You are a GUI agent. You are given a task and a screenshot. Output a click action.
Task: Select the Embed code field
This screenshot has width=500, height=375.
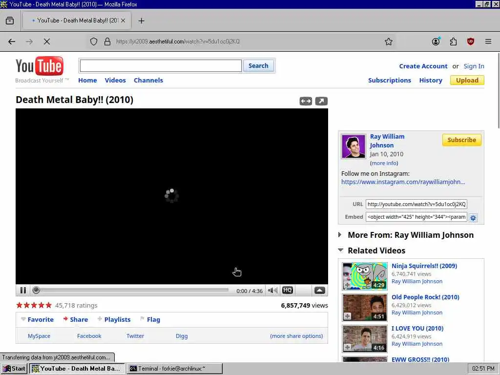tap(416, 217)
